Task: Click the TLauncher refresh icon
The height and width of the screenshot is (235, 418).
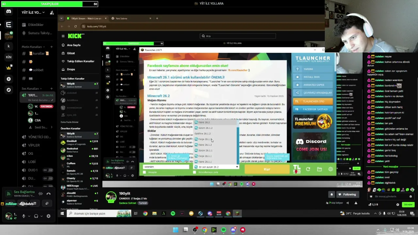Action: (x=308, y=169)
